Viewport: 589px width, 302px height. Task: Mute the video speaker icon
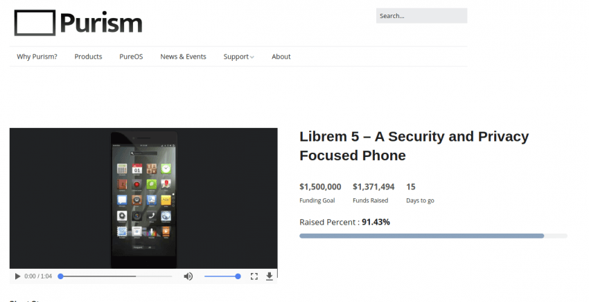[188, 276]
